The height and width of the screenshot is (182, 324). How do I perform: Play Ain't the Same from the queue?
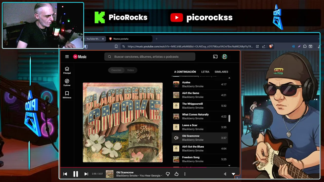point(200,95)
